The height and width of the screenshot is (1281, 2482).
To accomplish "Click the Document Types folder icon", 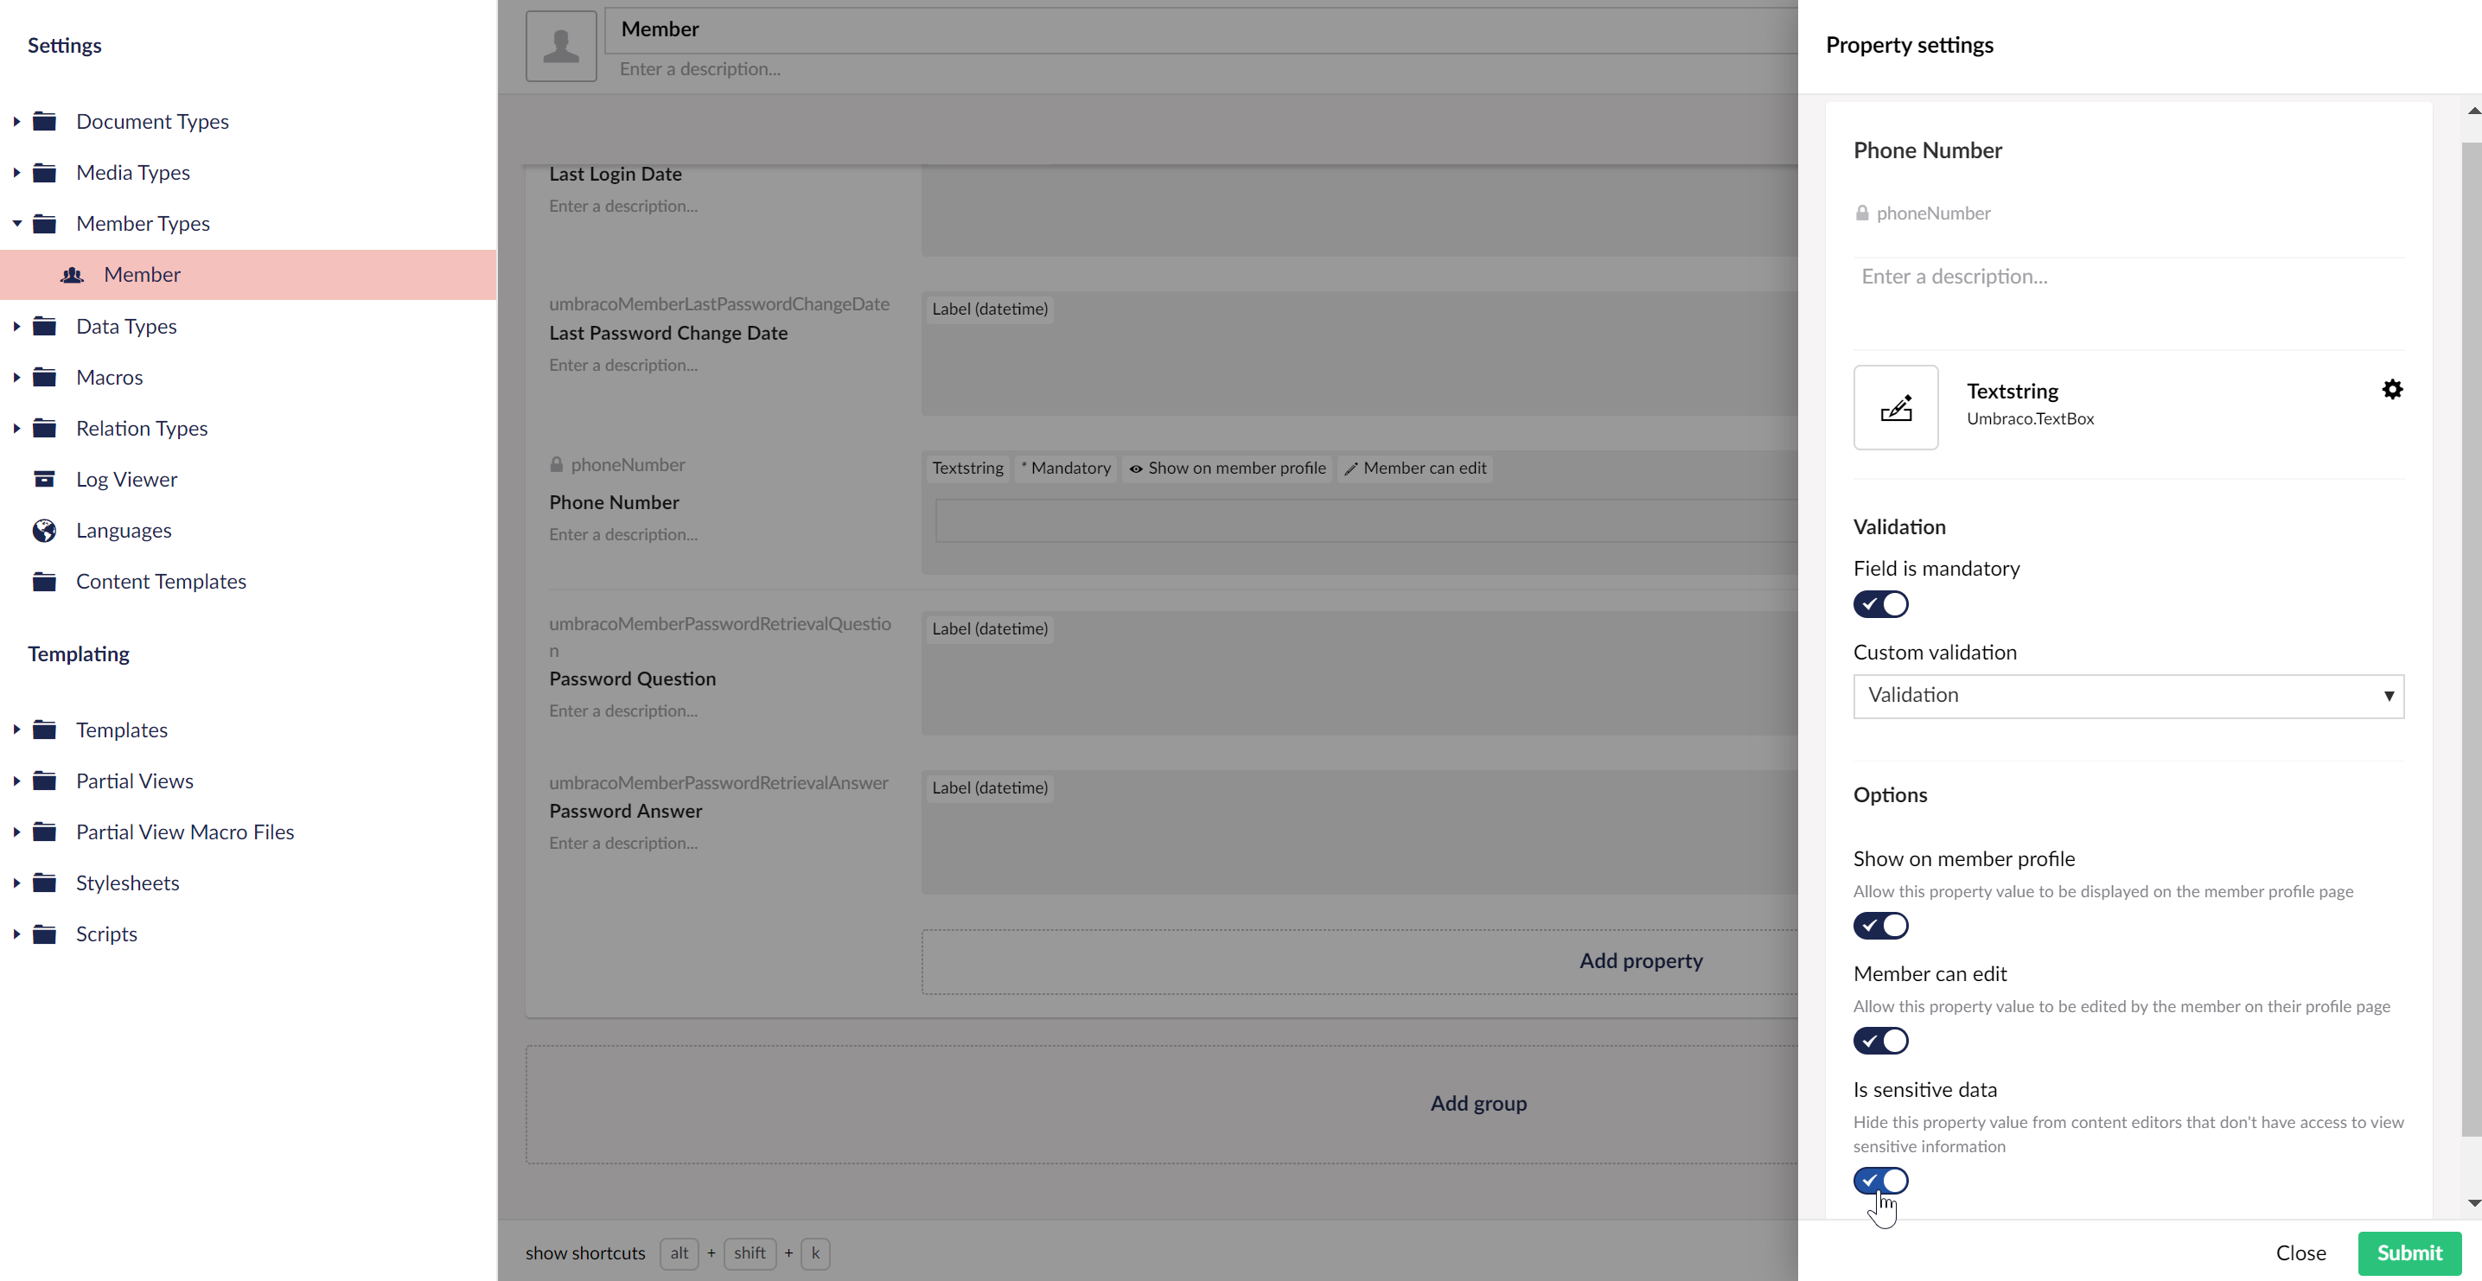I will coord(44,121).
